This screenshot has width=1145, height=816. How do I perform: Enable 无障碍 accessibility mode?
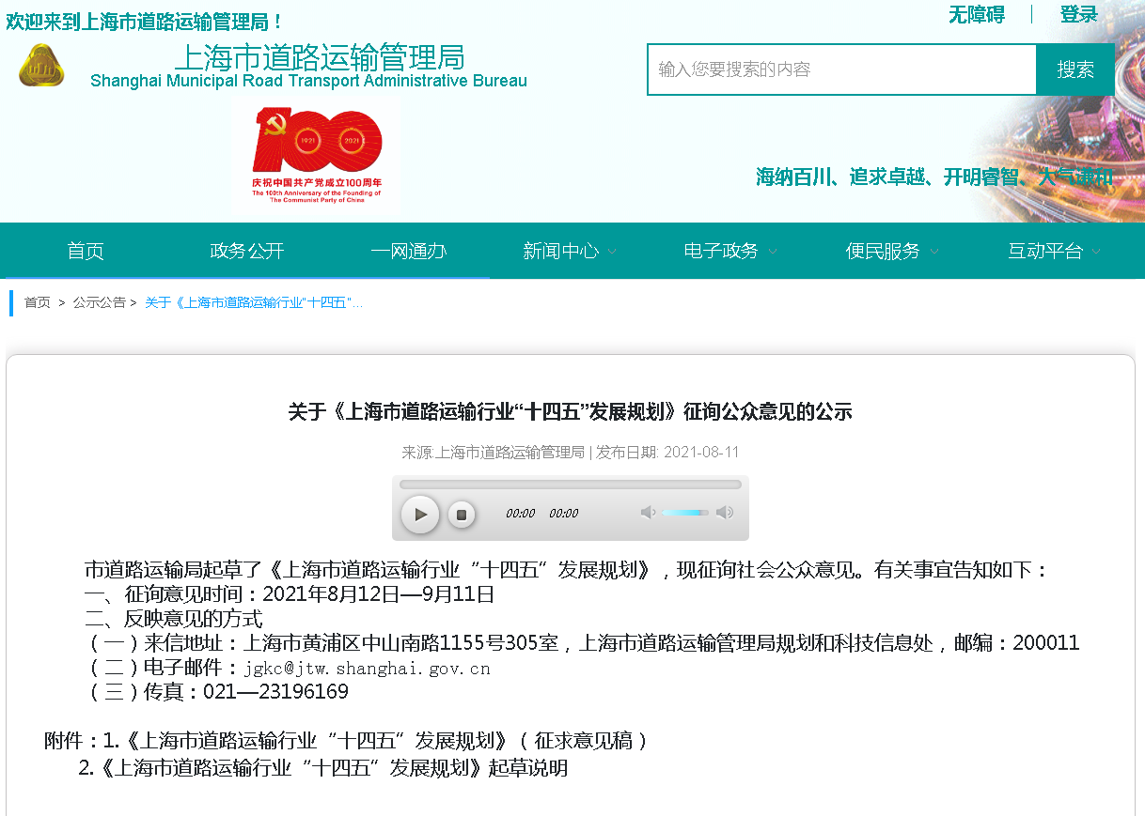[976, 15]
